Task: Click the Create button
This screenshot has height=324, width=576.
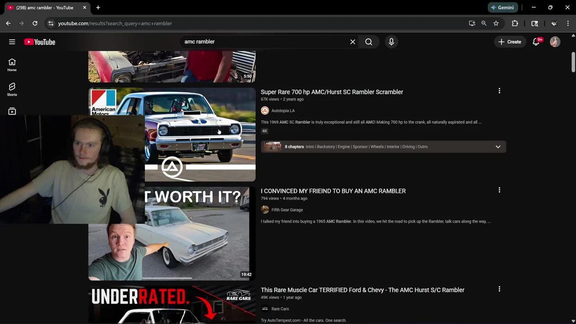Action: 510,42
